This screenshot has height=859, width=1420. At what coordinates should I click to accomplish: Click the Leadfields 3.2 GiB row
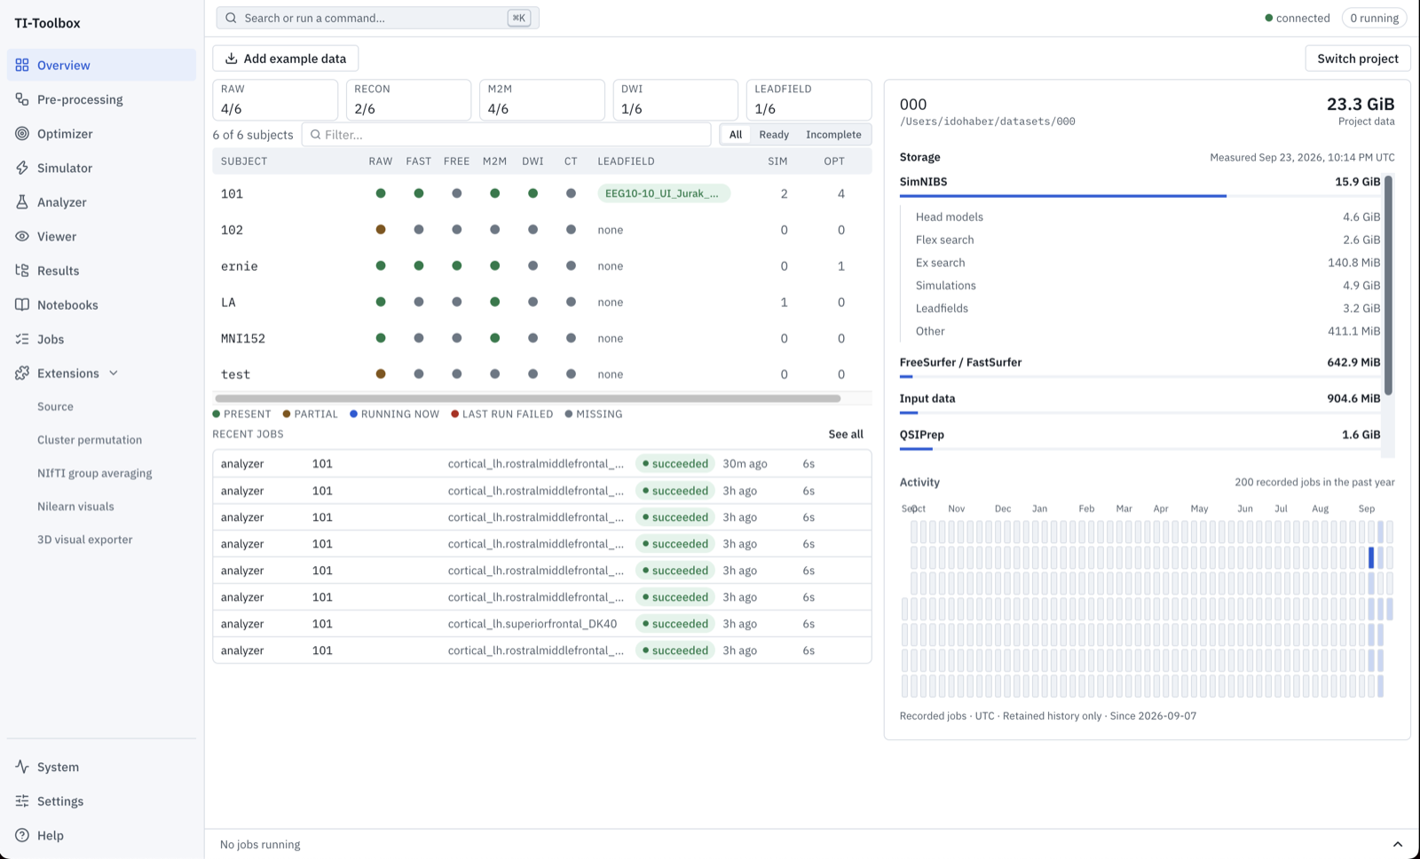click(1148, 308)
